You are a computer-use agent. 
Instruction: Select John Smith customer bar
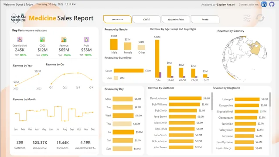(x=181, y=135)
